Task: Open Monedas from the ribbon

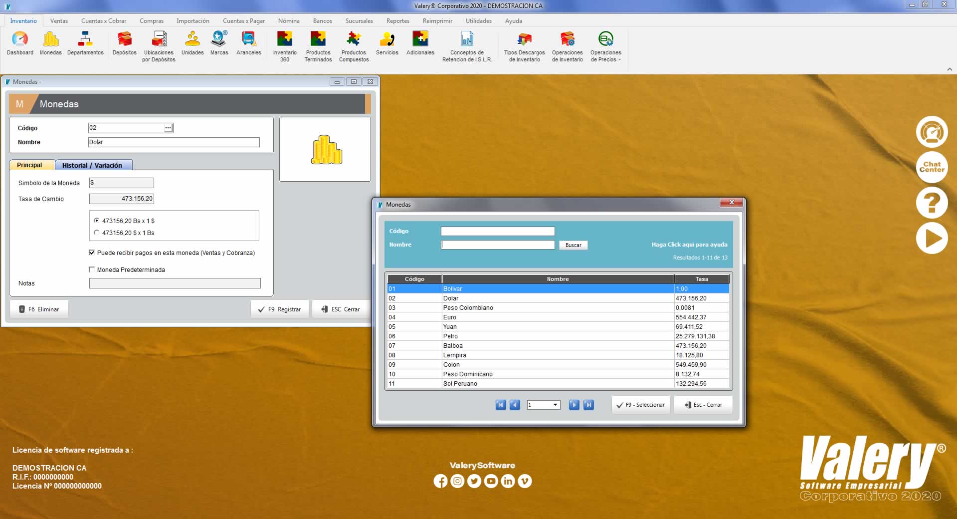Action: tap(51, 43)
